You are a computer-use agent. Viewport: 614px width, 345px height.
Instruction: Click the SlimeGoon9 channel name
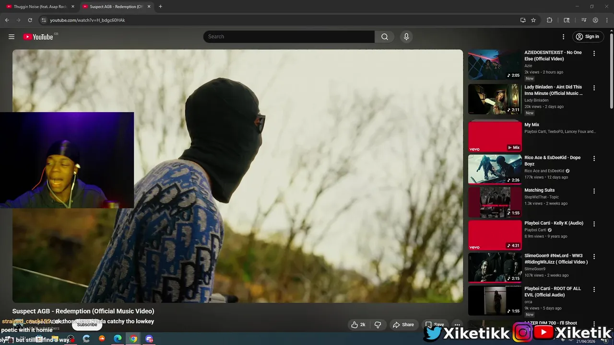534,269
